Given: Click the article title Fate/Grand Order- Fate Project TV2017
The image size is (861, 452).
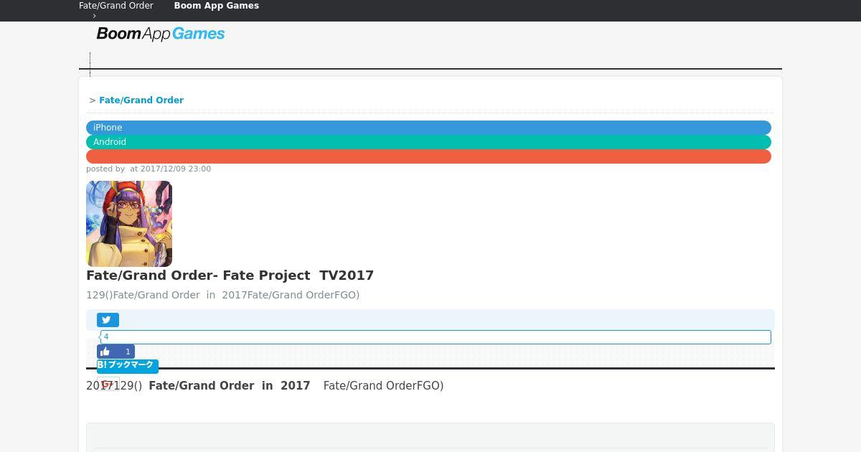Looking at the screenshot, I should (x=230, y=276).
